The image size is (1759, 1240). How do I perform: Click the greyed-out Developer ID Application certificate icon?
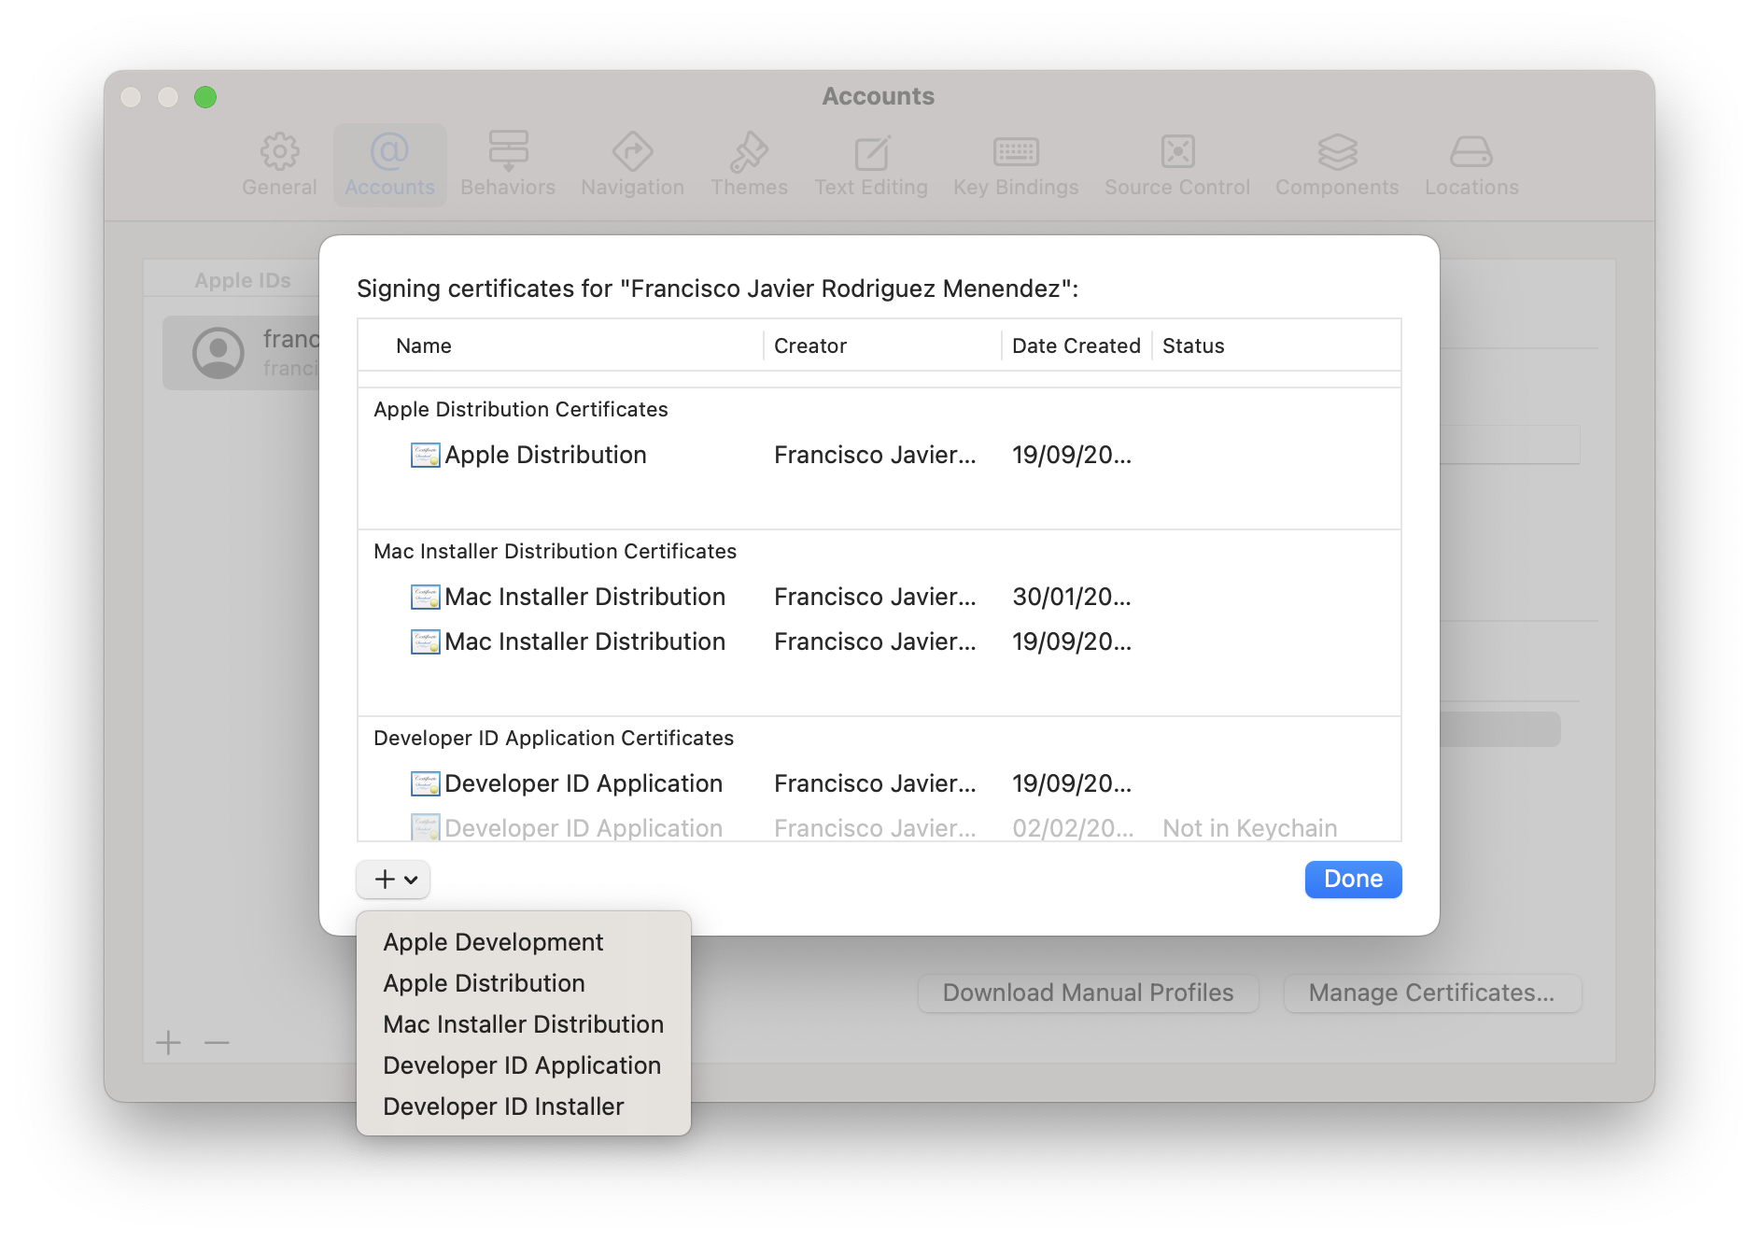[x=426, y=828]
